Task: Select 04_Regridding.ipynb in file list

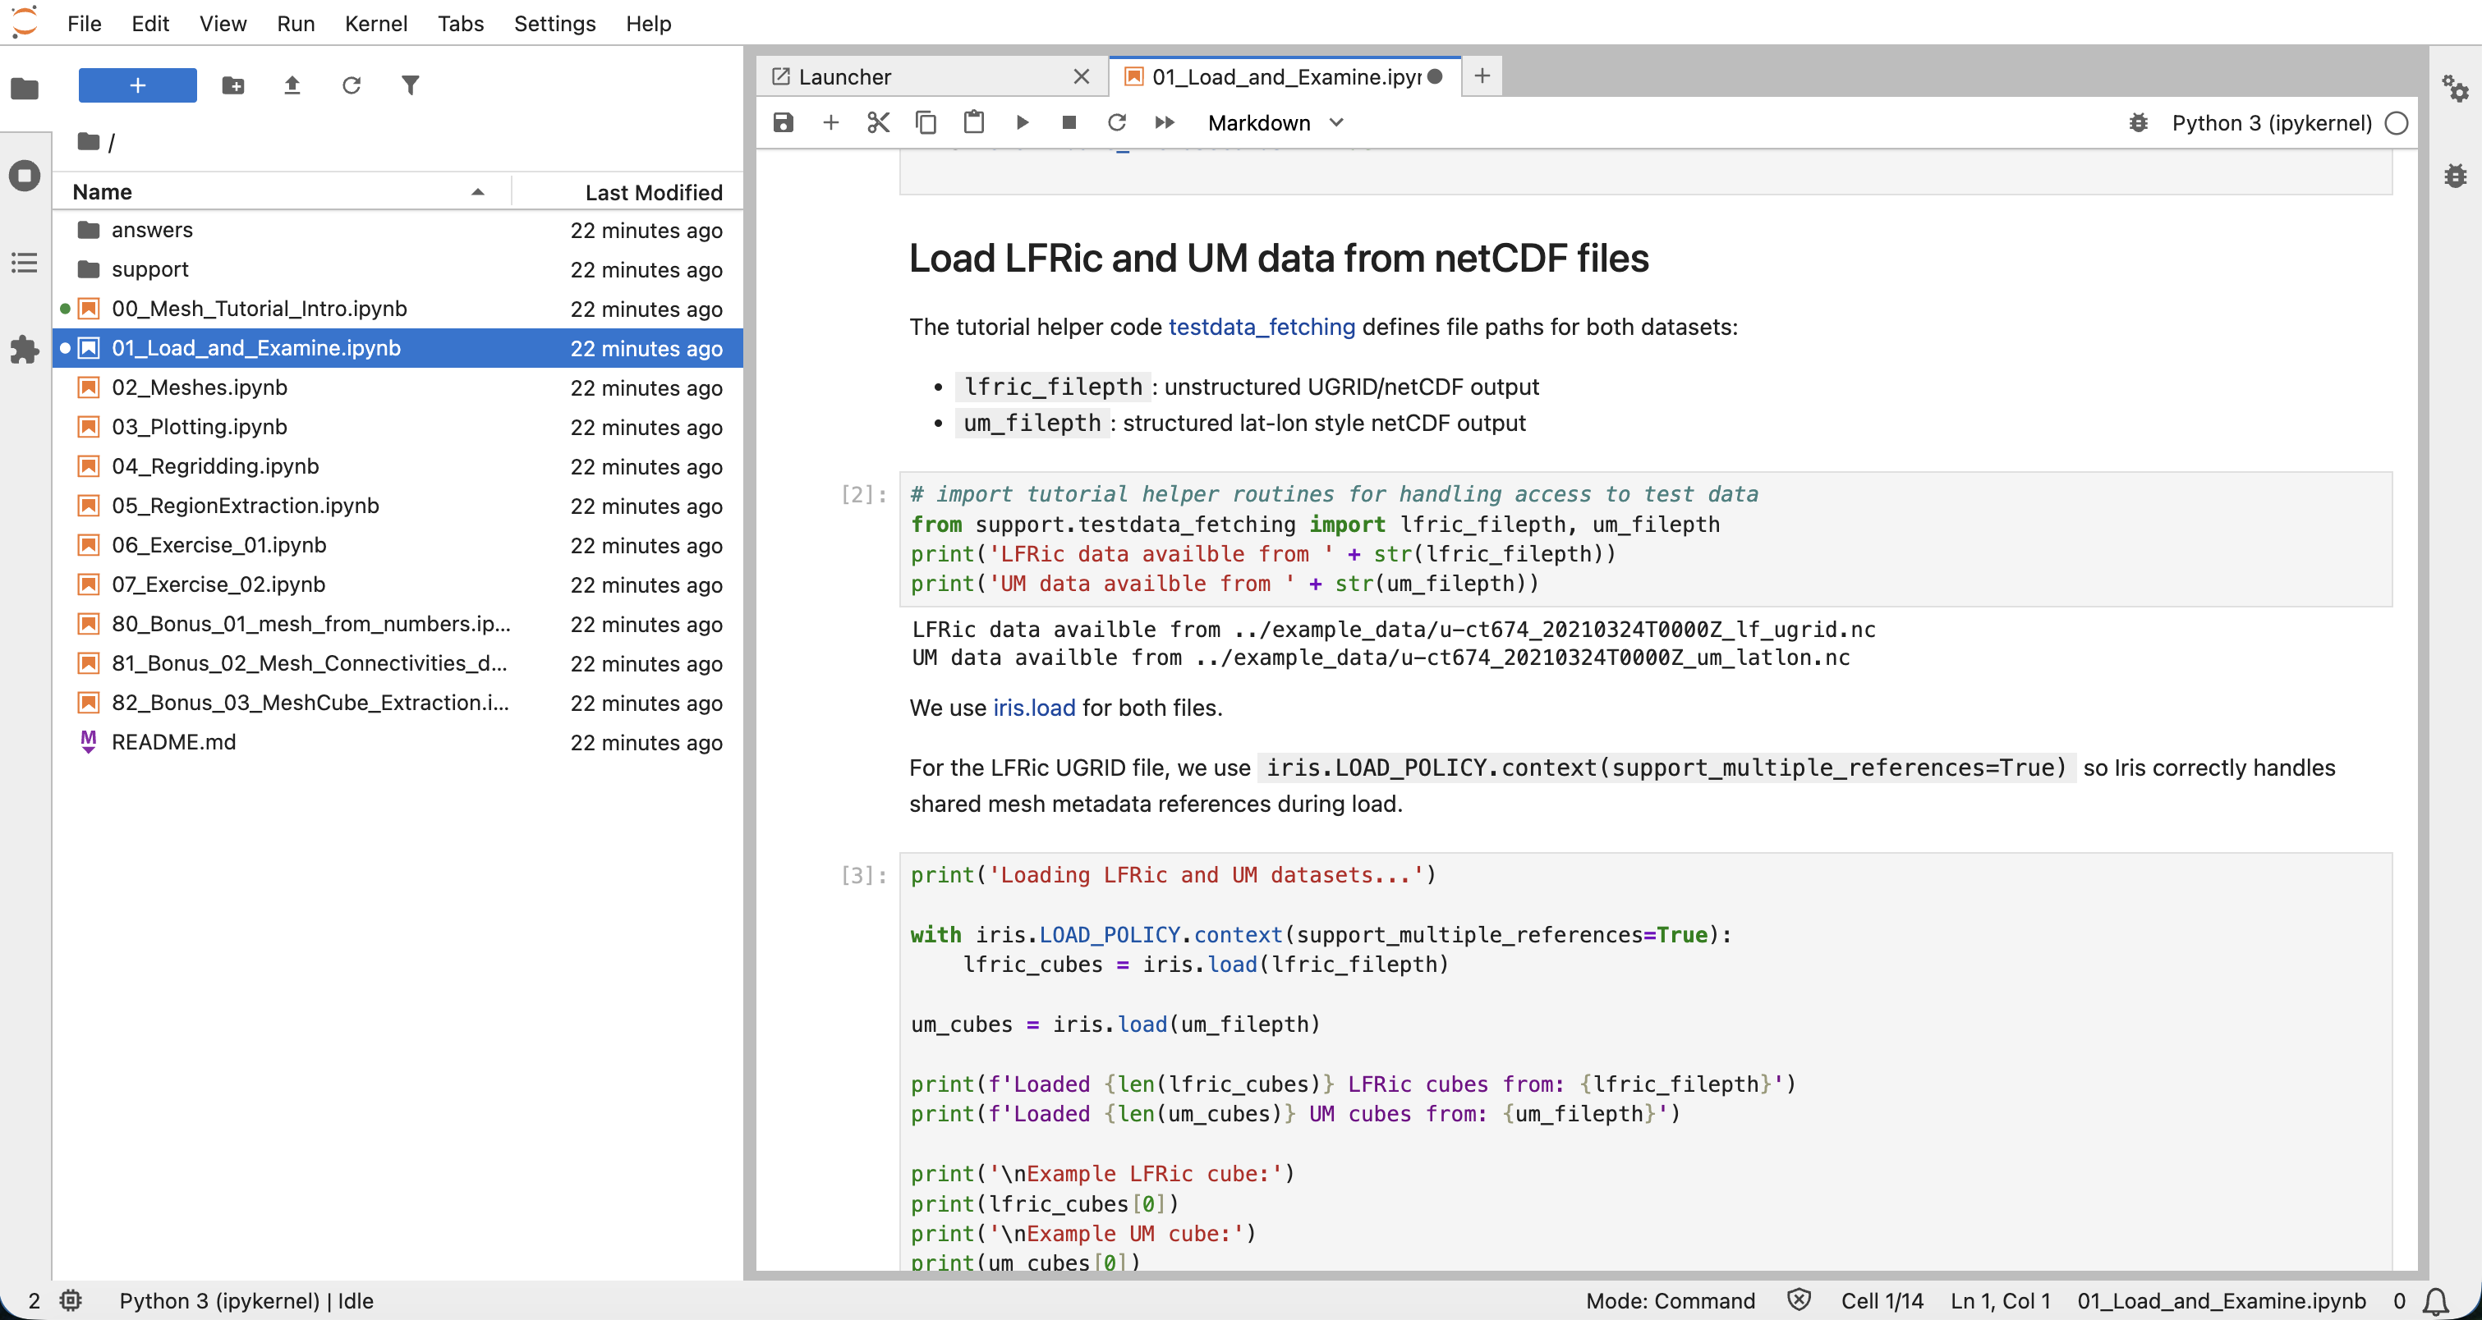Action: pyautogui.click(x=398, y=467)
